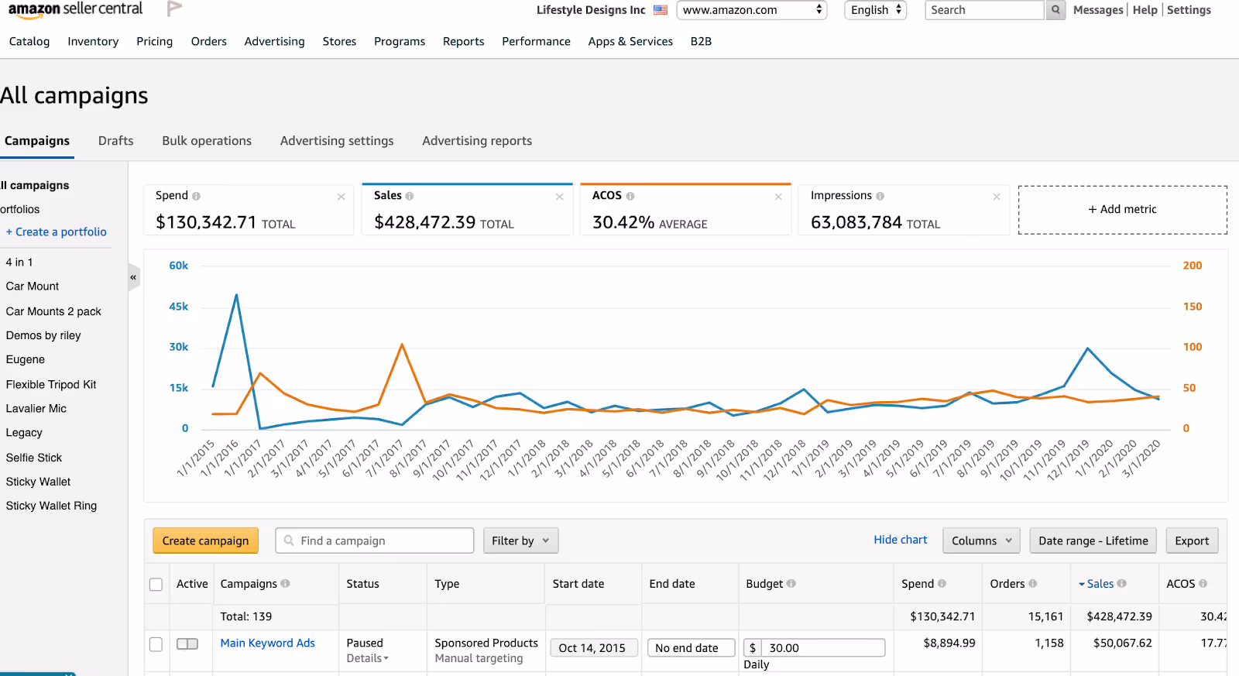Viewport: 1239px width, 676px height.
Task: Switch to Advertising settings tab
Action: click(337, 141)
